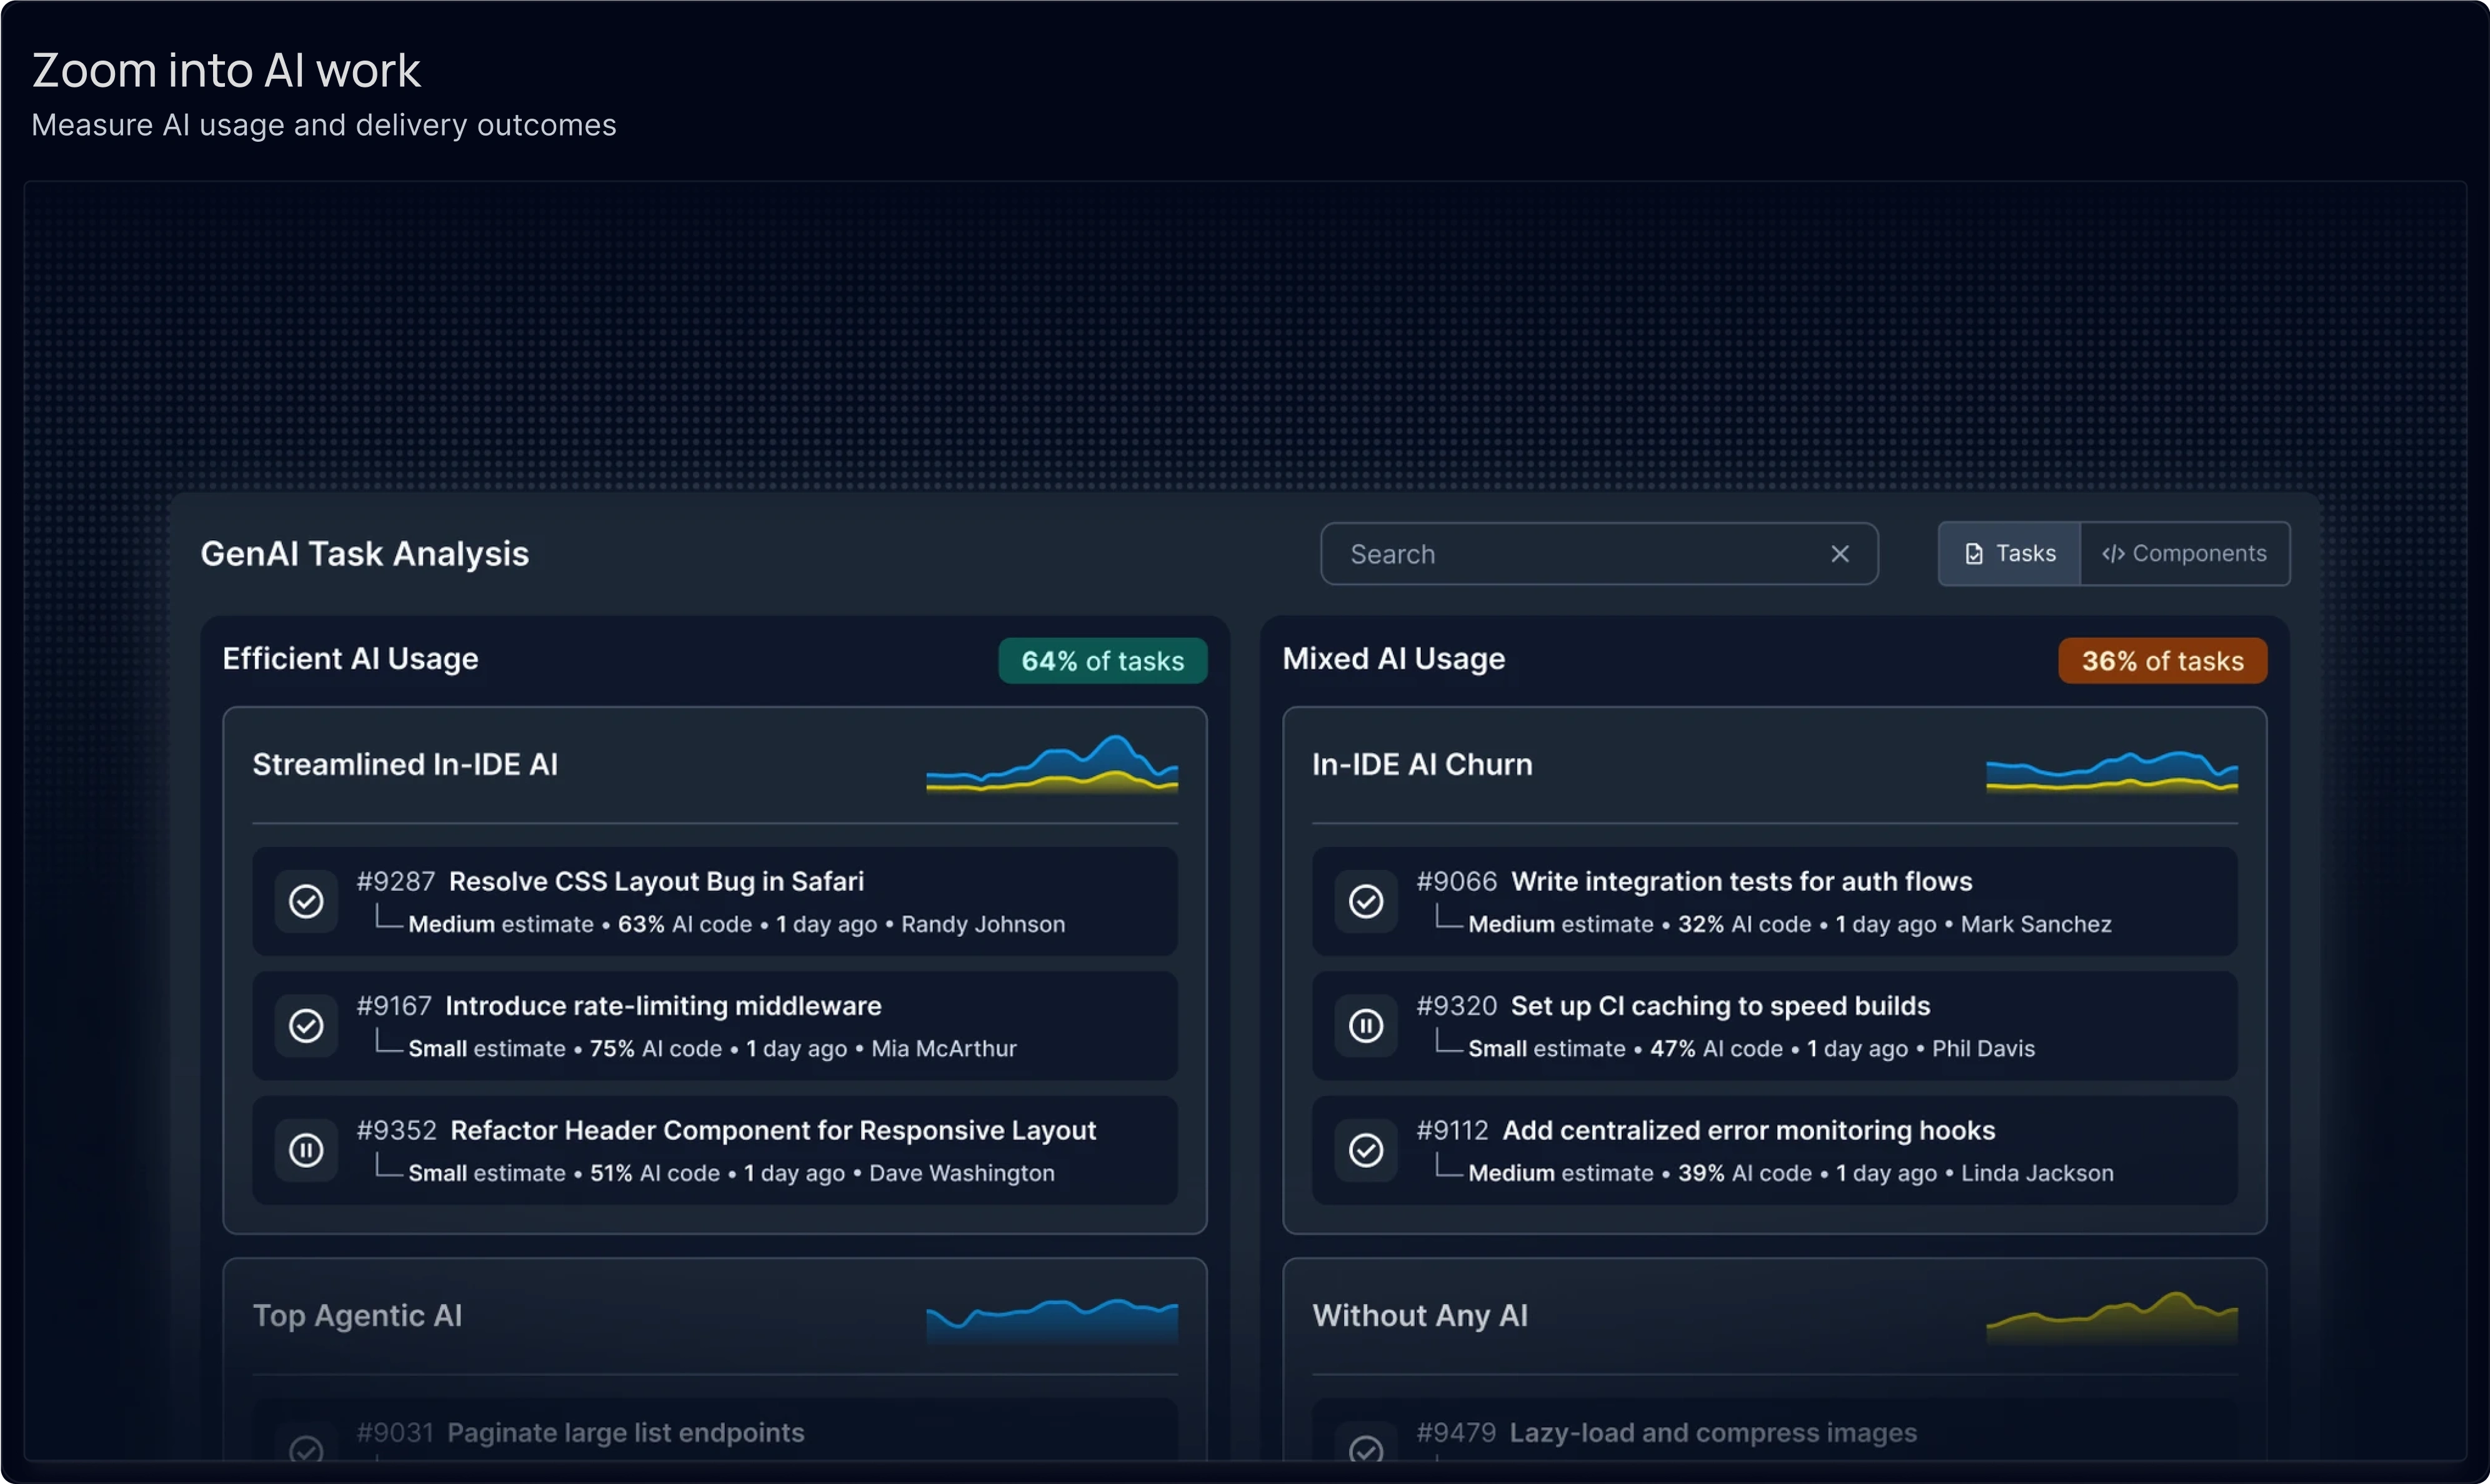Click paused status icon for task #9352
This screenshot has width=2490, height=1484.
pyautogui.click(x=306, y=1150)
